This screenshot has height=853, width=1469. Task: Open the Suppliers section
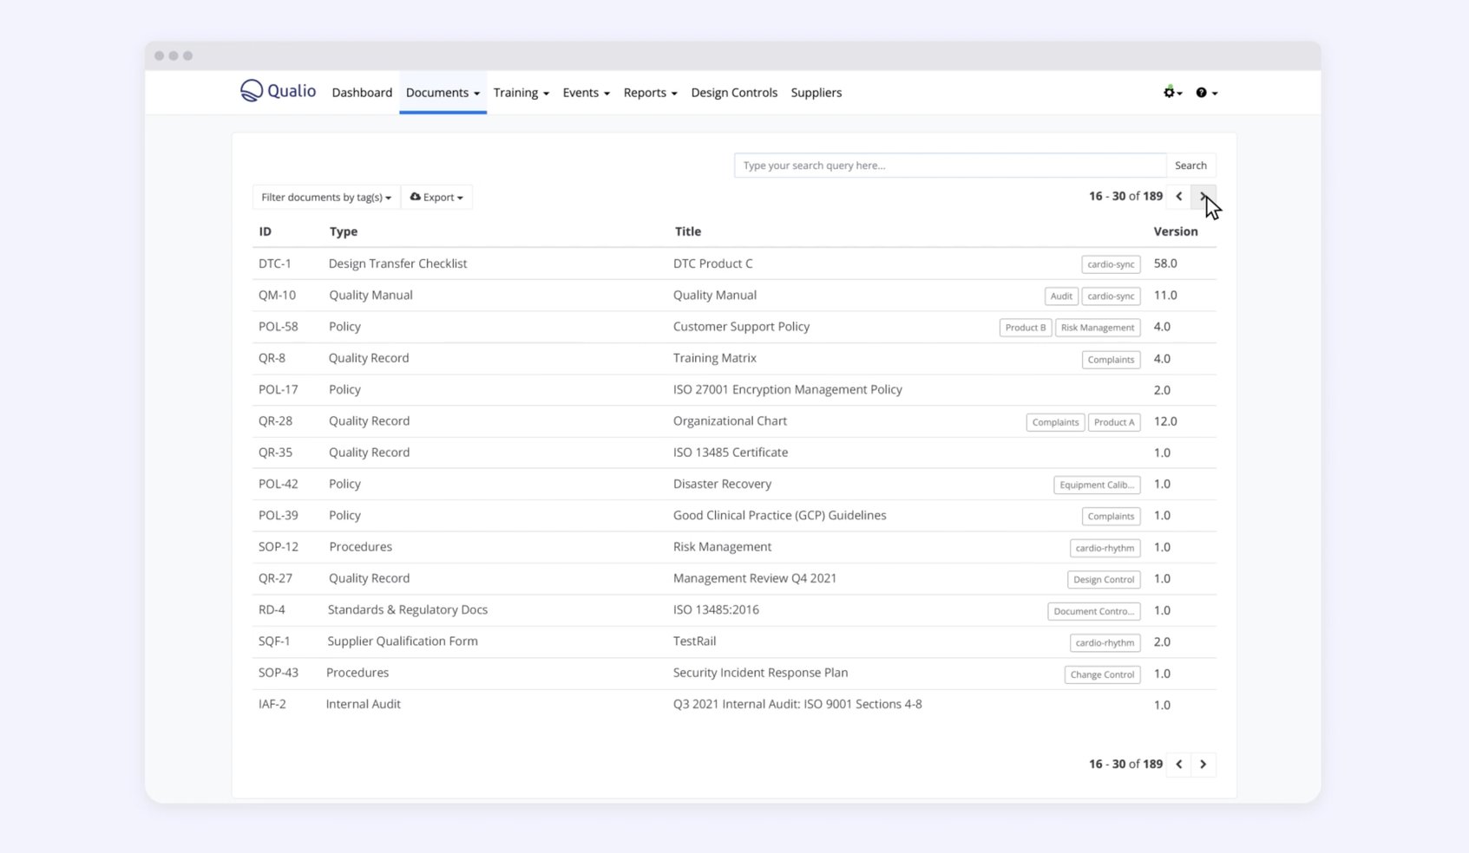tap(815, 93)
